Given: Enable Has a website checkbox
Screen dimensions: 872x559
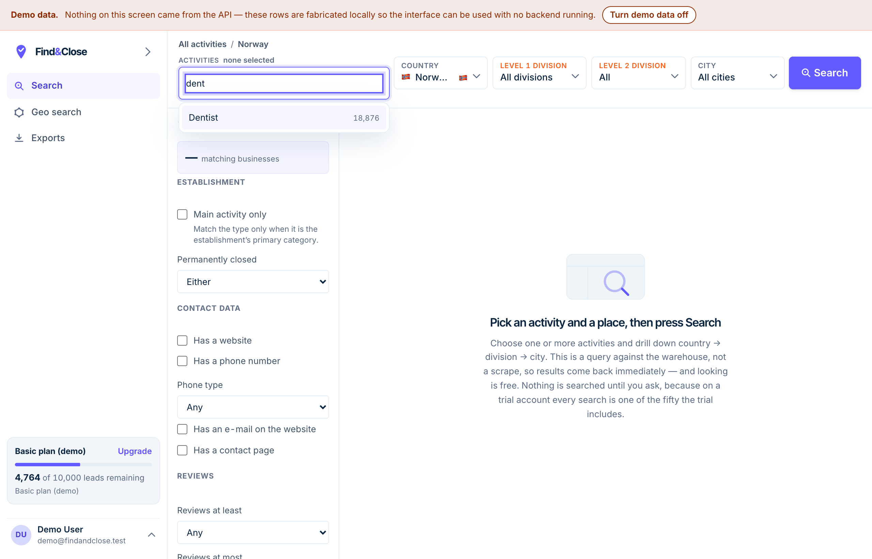Looking at the screenshot, I should pos(182,341).
